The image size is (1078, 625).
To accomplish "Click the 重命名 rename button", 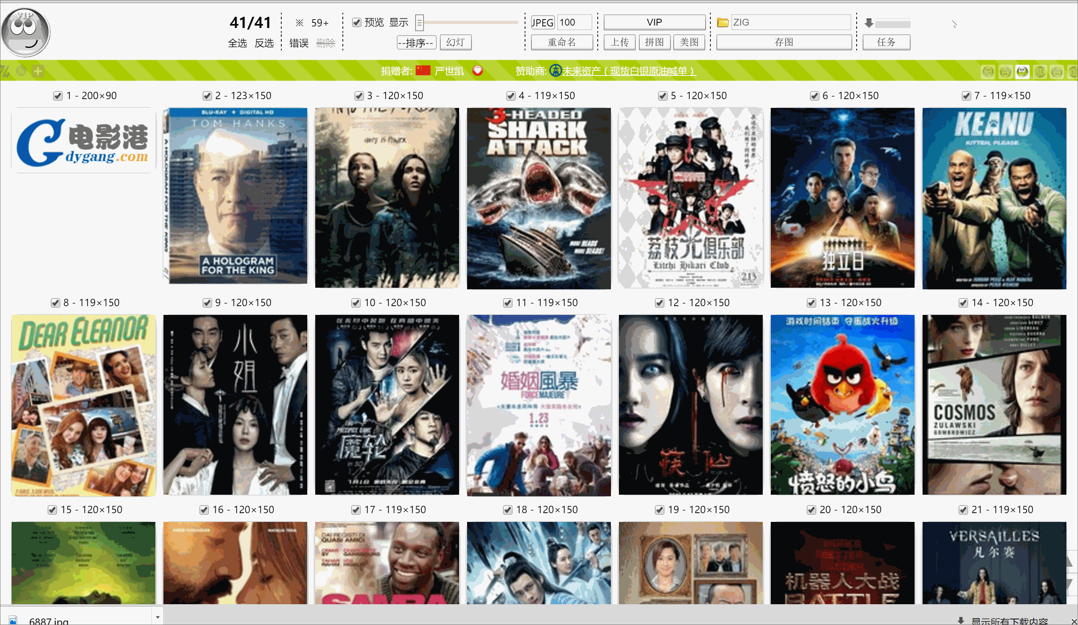I will (x=562, y=42).
